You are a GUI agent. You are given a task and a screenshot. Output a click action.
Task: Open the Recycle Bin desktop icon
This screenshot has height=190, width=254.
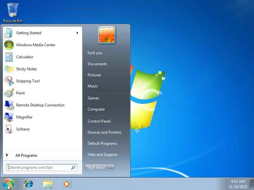tap(13, 13)
